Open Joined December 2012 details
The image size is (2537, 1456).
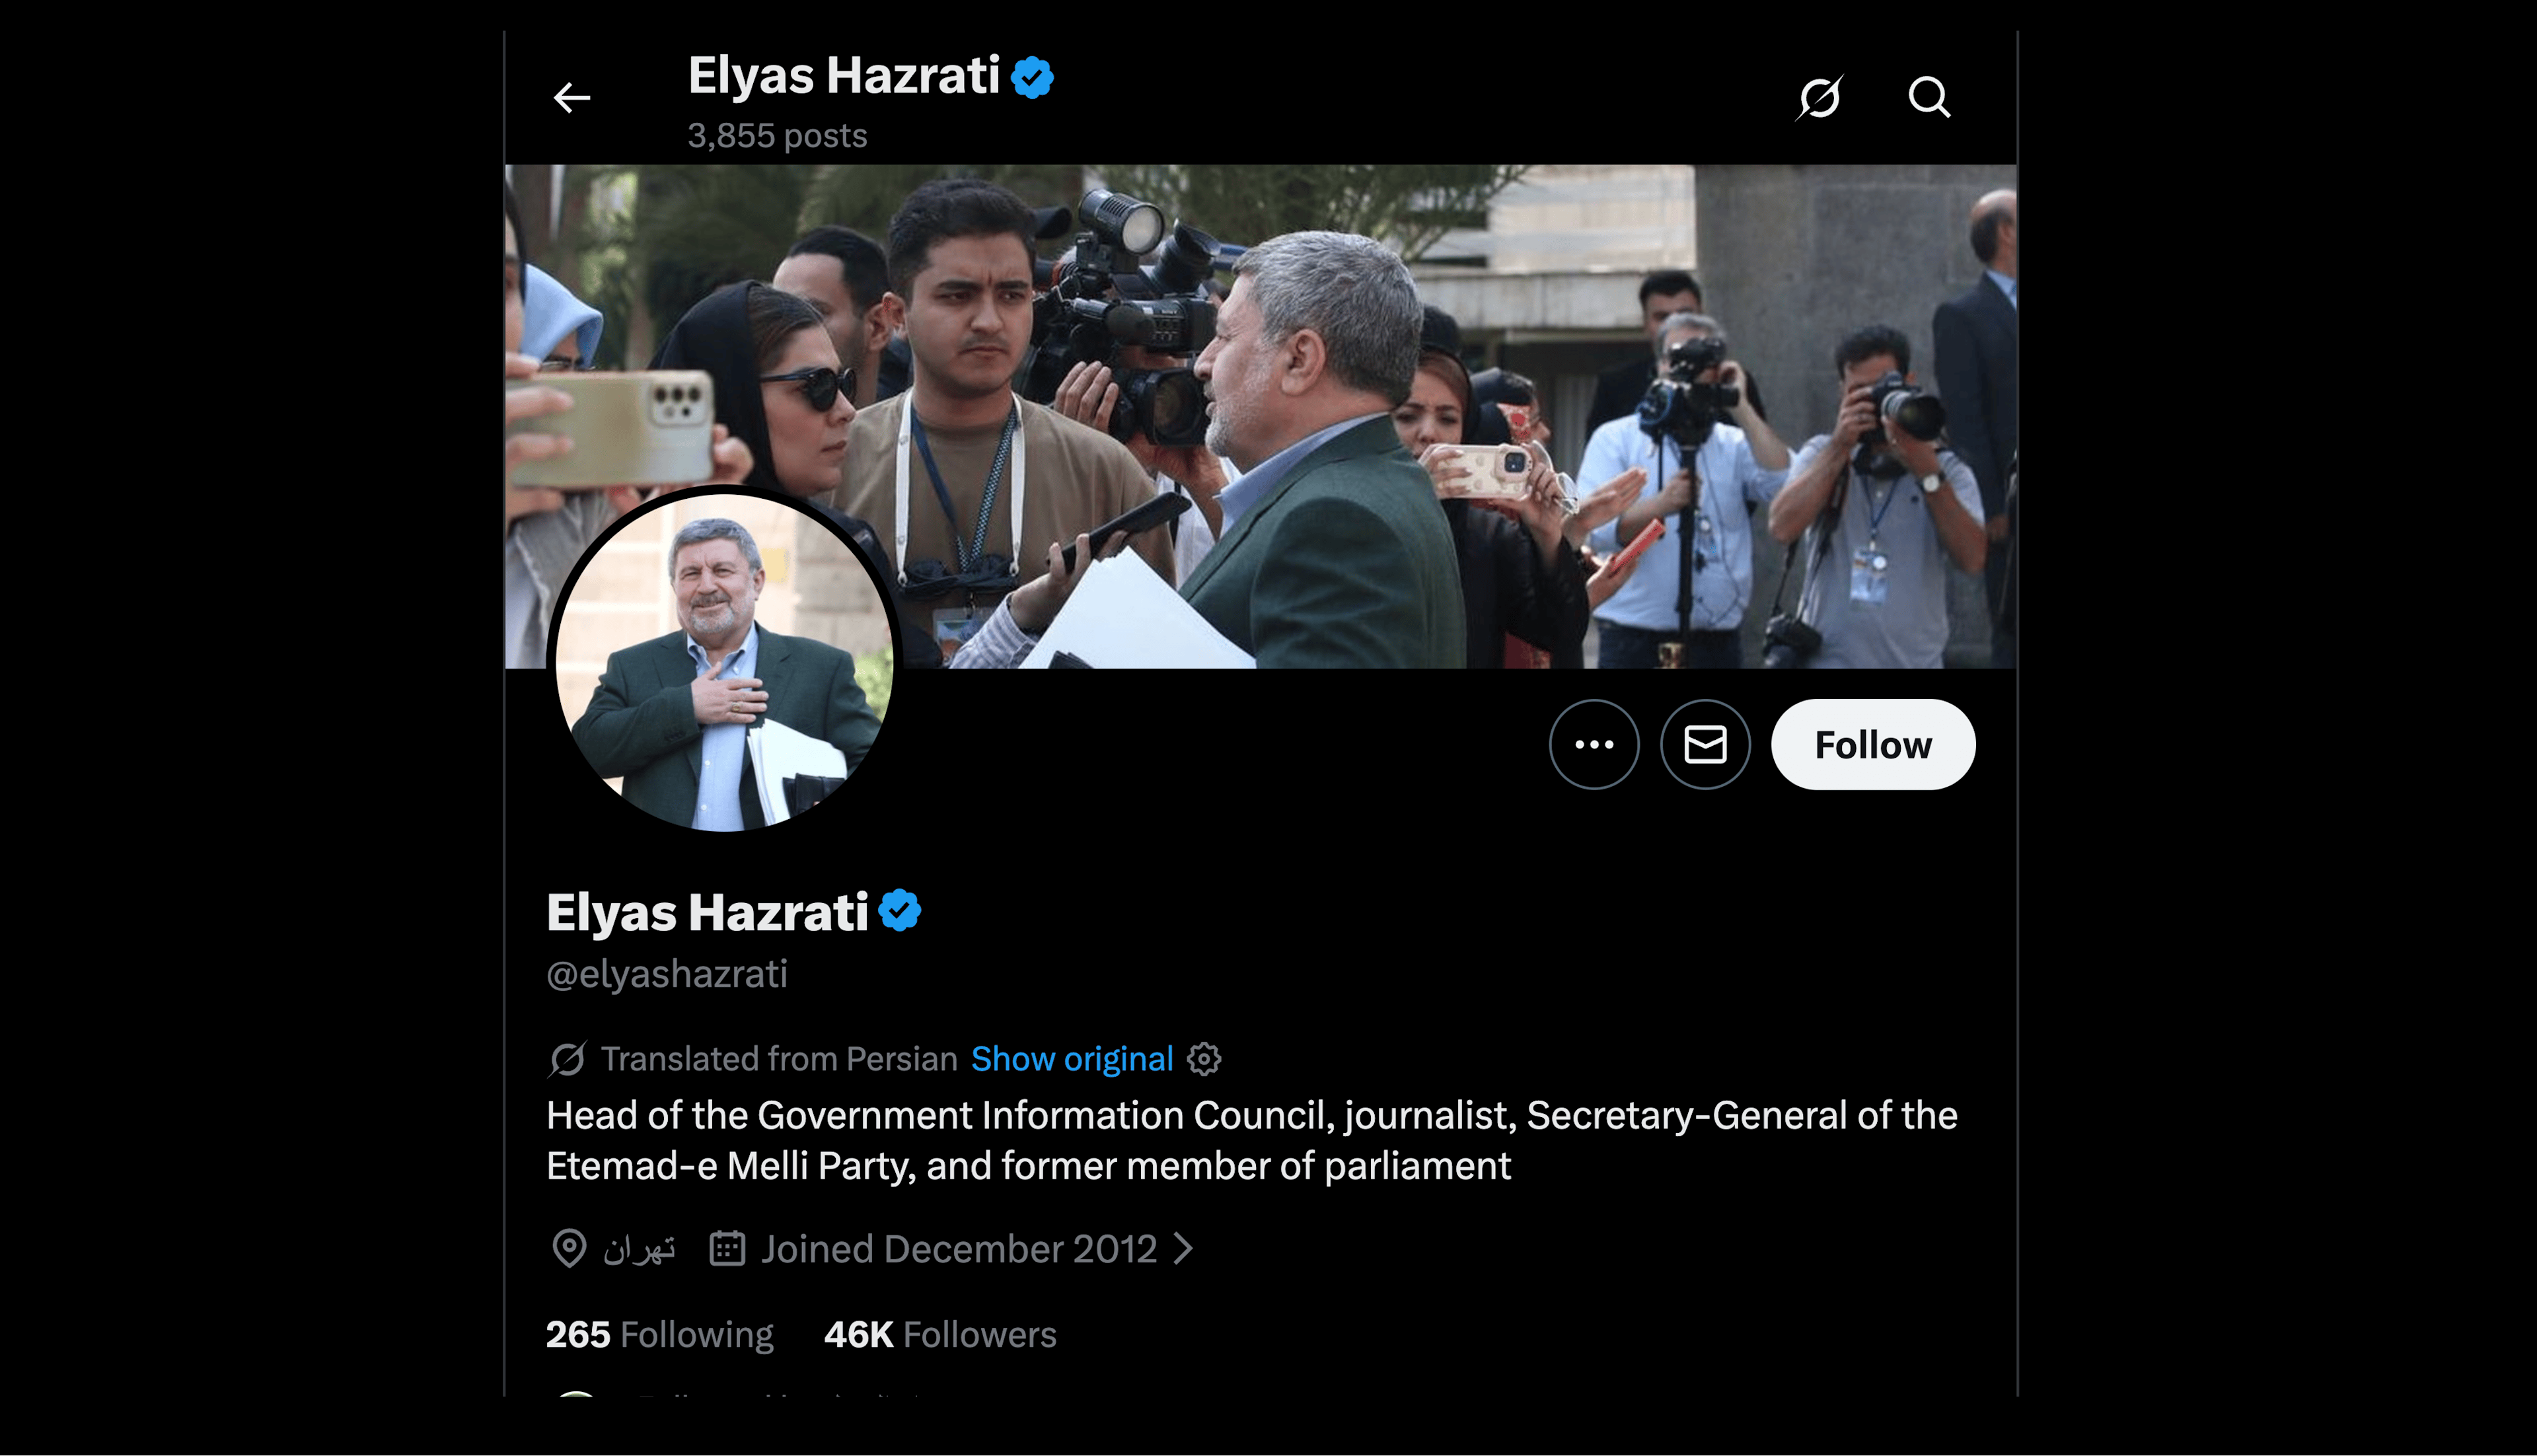[958, 1249]
